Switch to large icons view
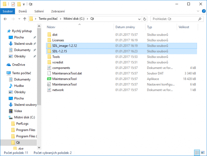Image resolution: width=207 pixels, height=156 pixels. [x=203, y=153]
